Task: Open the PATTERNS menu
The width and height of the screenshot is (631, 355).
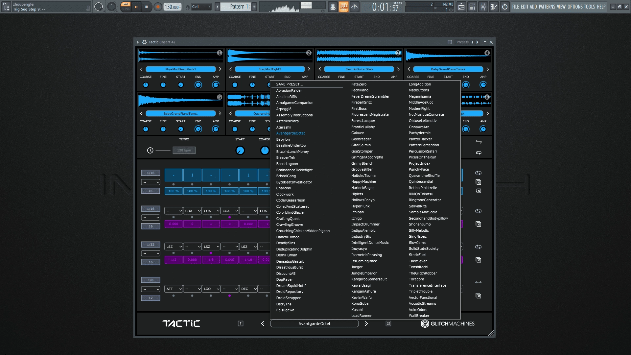Action: point(547,7)
